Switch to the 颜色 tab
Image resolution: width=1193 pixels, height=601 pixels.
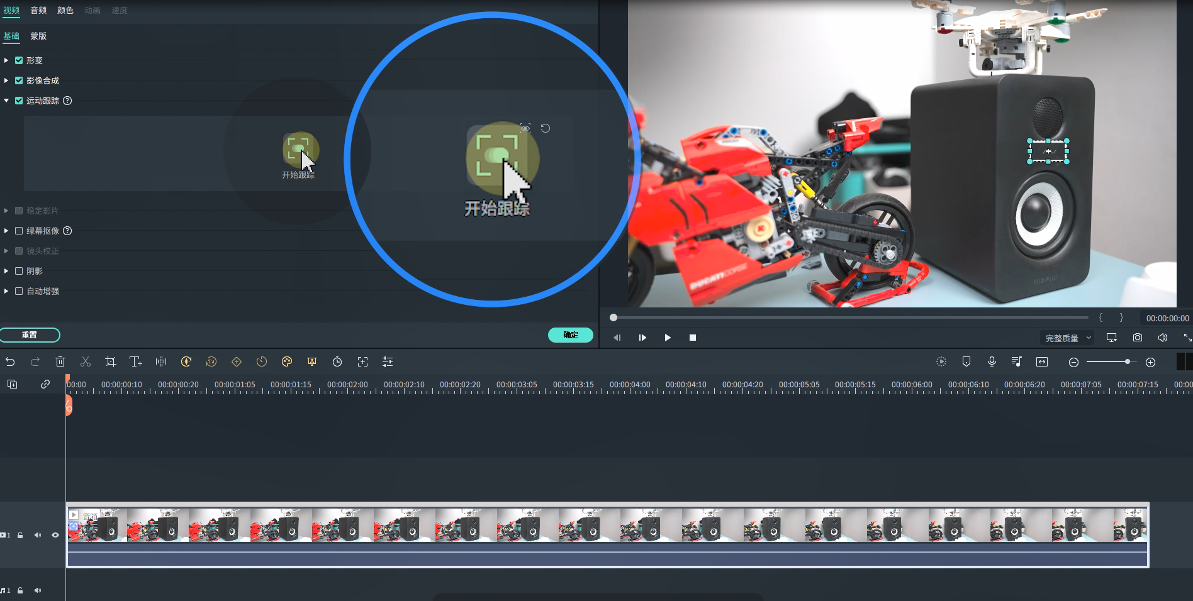coord(65,11)
